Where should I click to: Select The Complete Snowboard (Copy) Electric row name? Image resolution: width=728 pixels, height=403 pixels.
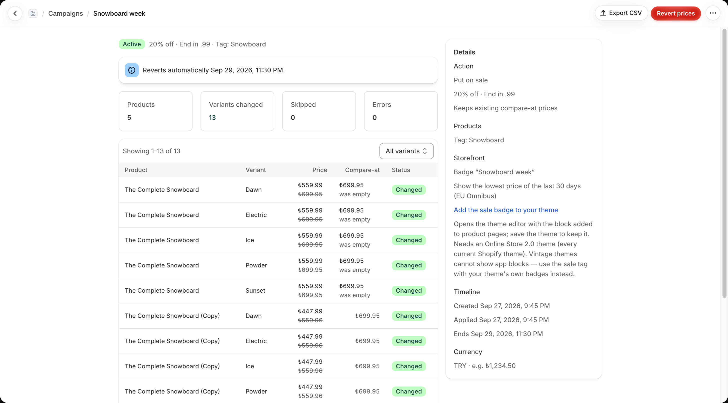(x=172, y=341)
